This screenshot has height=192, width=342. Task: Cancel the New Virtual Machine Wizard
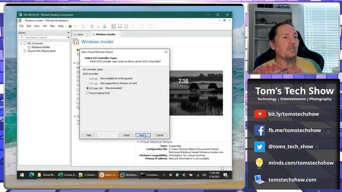pyautogui.click(x=160, y=135)
